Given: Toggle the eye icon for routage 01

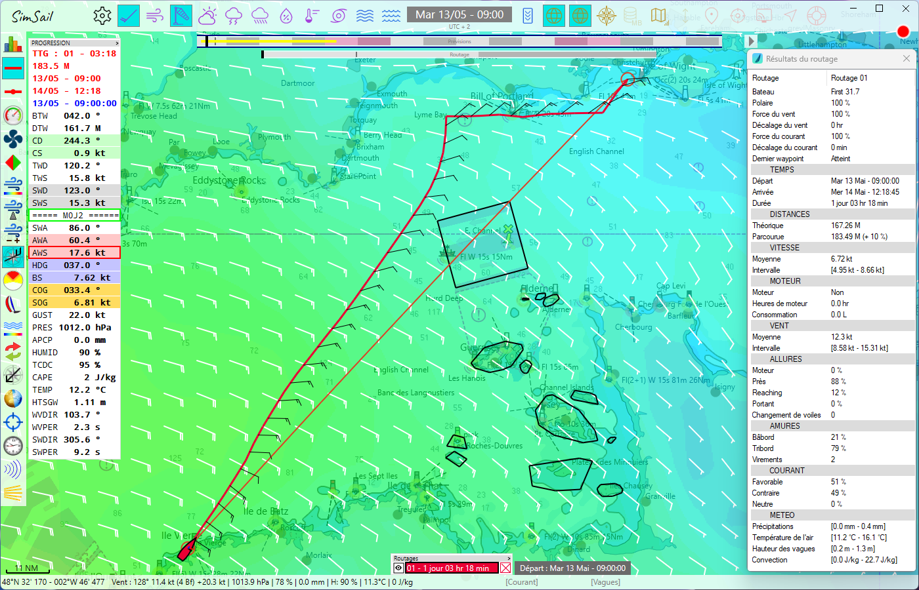Looking at the screenshot, I should point(398,568).
